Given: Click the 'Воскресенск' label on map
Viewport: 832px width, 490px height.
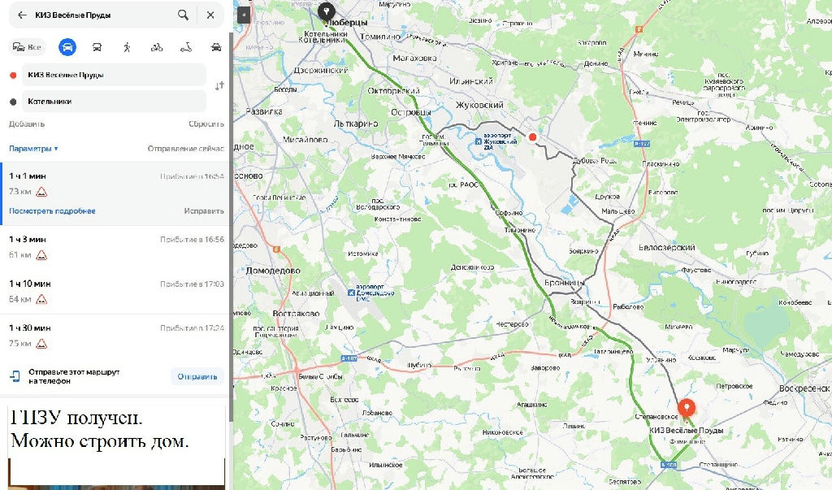Looking at the screenshot, I should (x=805, y=388).
